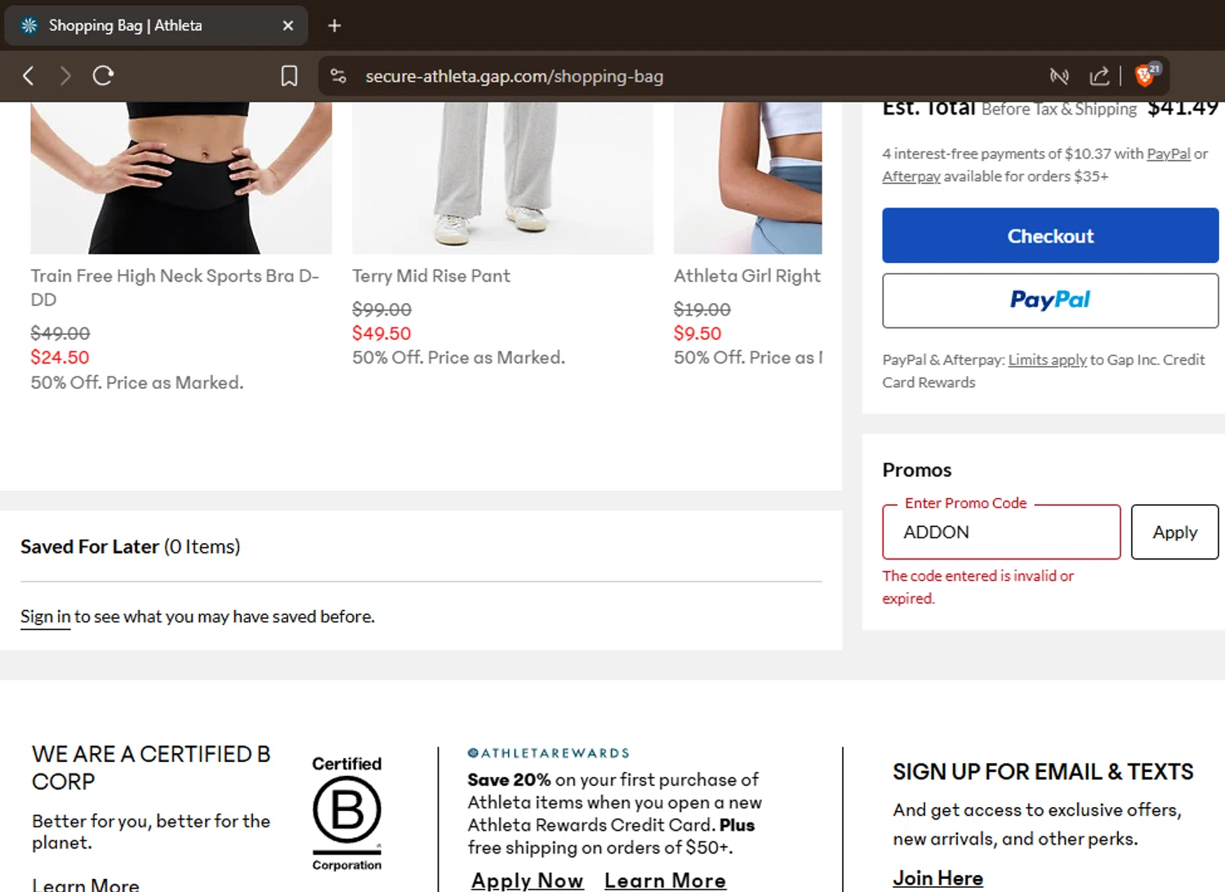1225x892 pixels.
Task: Click the SIGN UP FOR EMAIL & TEXTS heading
Action: (1043, 772)
